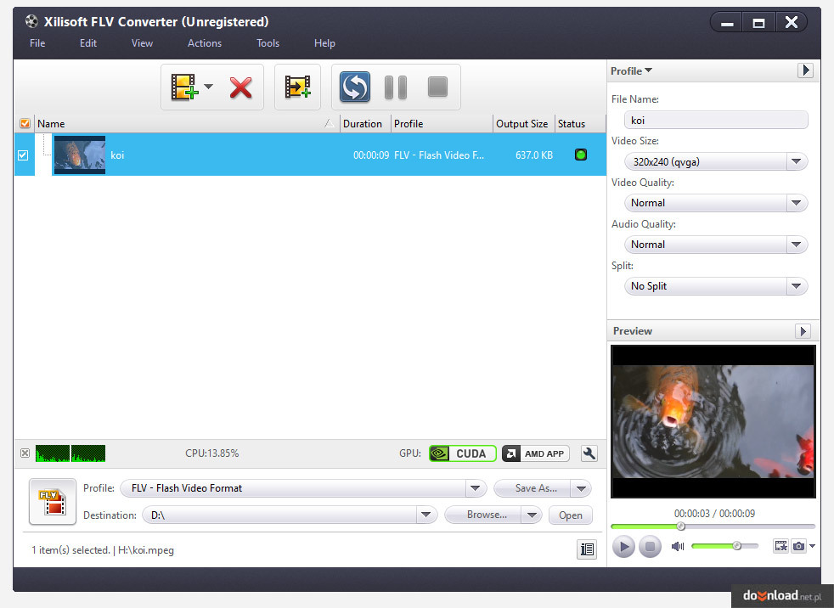The image size is (834, 608).
Task: Open GPU settings wrench icon
Action: point(589,453)
